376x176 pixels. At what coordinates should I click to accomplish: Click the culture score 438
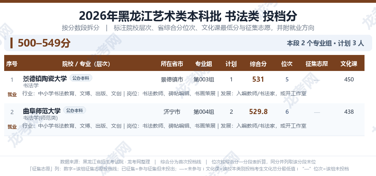tap(349, 112)
